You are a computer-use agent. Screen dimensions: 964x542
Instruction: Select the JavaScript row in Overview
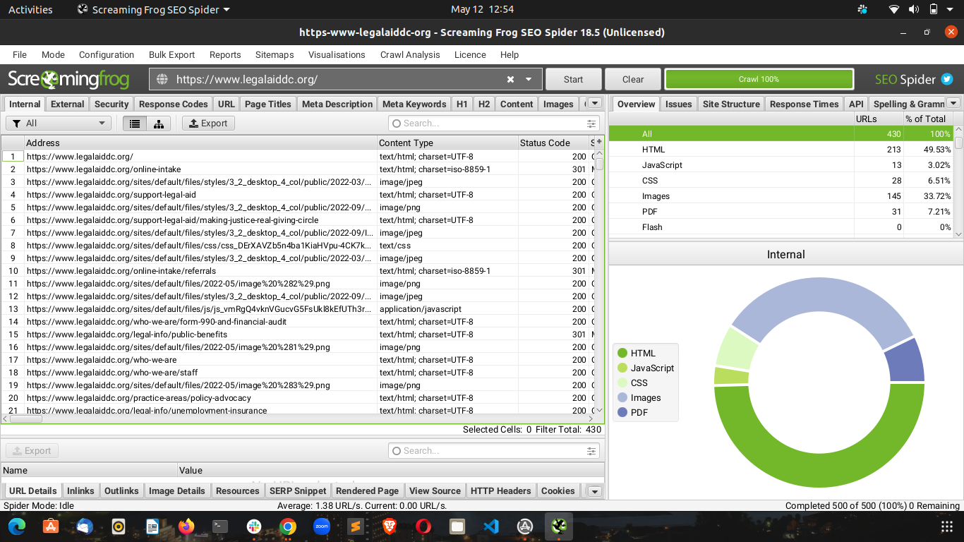[781, 165]
